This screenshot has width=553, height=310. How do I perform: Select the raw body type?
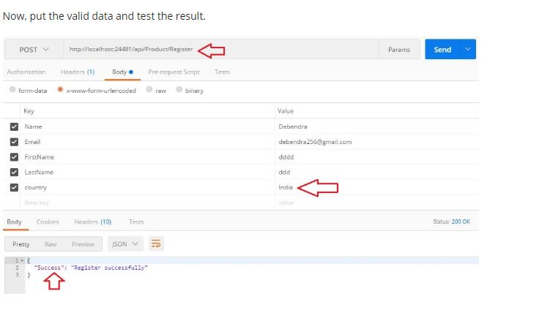[x=149, y=90]
